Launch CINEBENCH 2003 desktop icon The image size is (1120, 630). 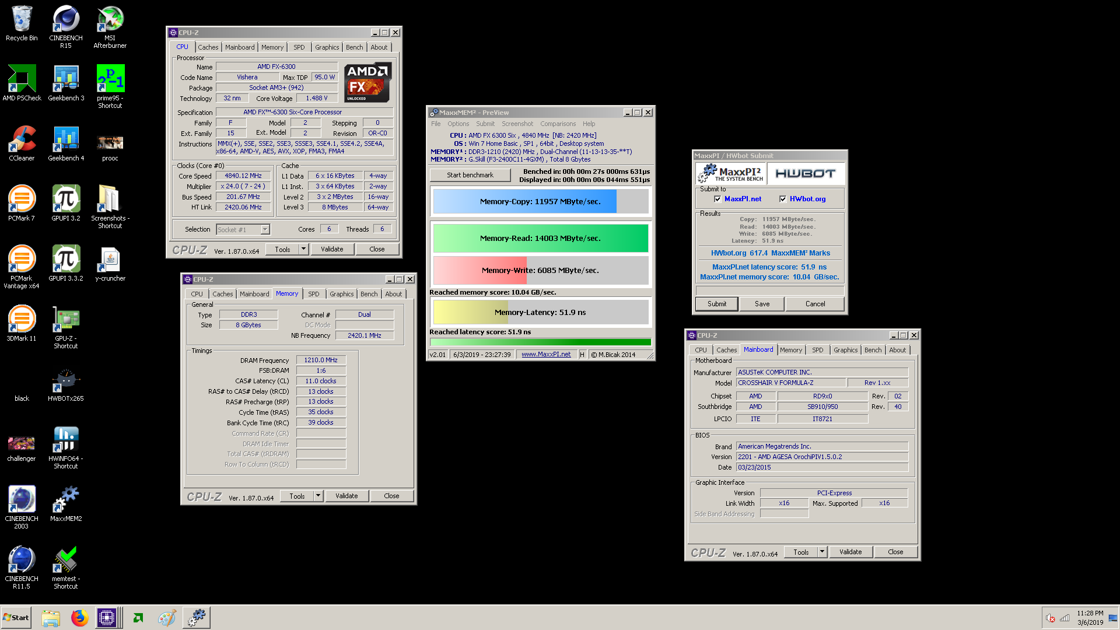22,508
